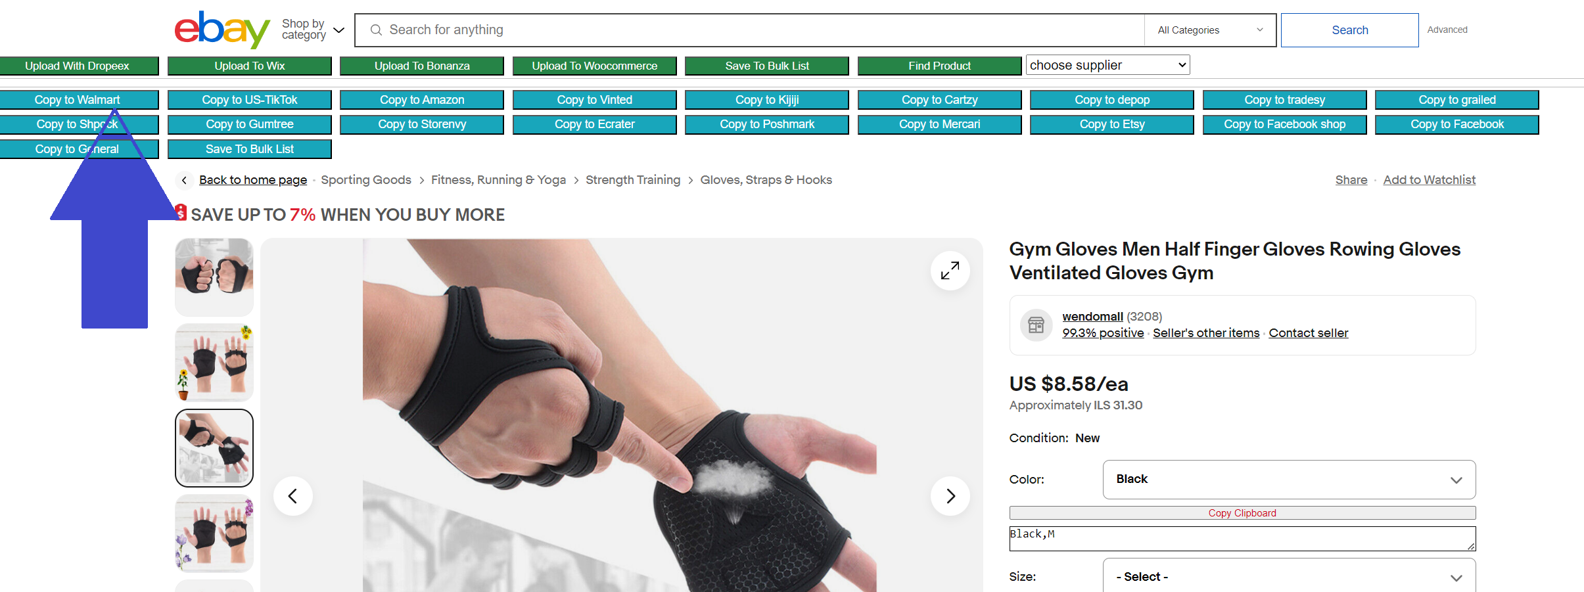The height and width of the screenshot is (592, 1584).
Task: Click the back chevron beside home page
Action: point(185,180)
